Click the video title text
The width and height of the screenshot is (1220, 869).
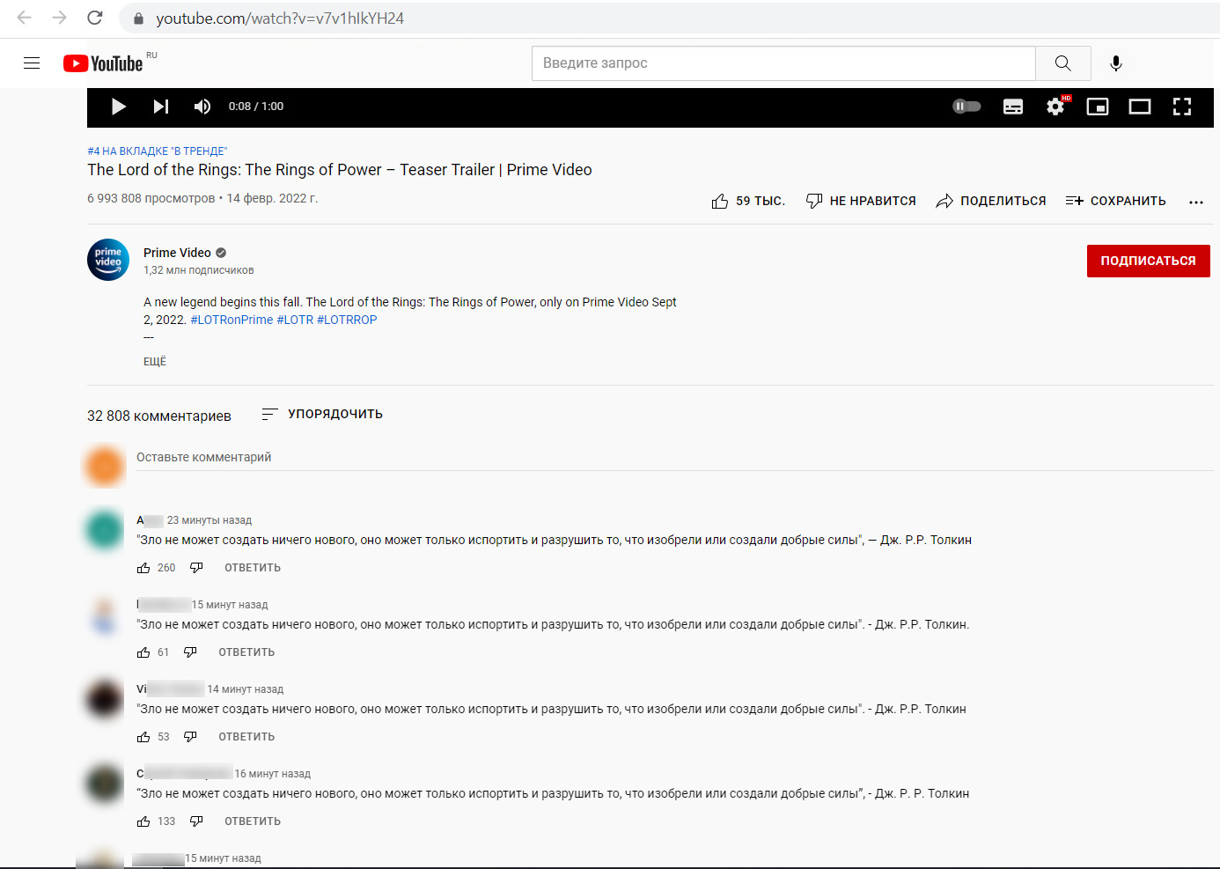(x=340, y=170)
